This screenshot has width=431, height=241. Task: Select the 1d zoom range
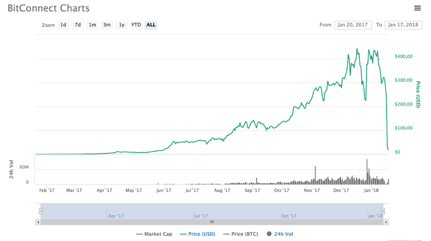click(63, 25)
